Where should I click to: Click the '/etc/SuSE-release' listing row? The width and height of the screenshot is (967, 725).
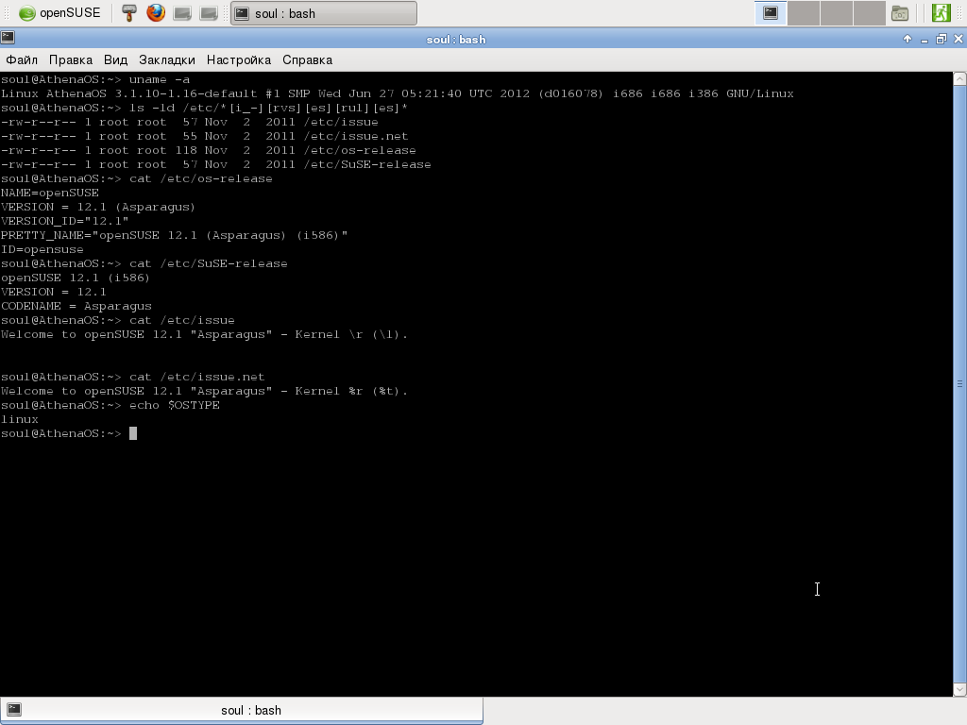click(216, 164)
